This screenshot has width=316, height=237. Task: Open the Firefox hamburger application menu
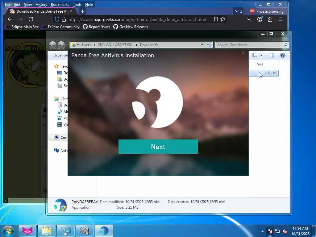point(281,19)
